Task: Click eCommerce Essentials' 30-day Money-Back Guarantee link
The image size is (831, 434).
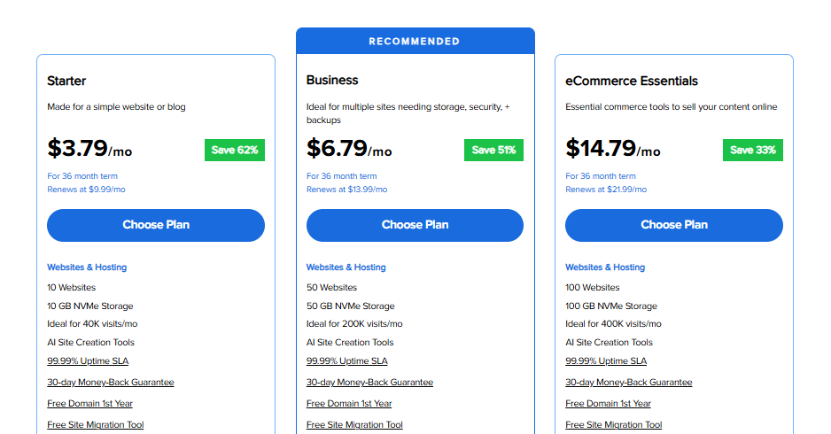Action: [629, 383]
